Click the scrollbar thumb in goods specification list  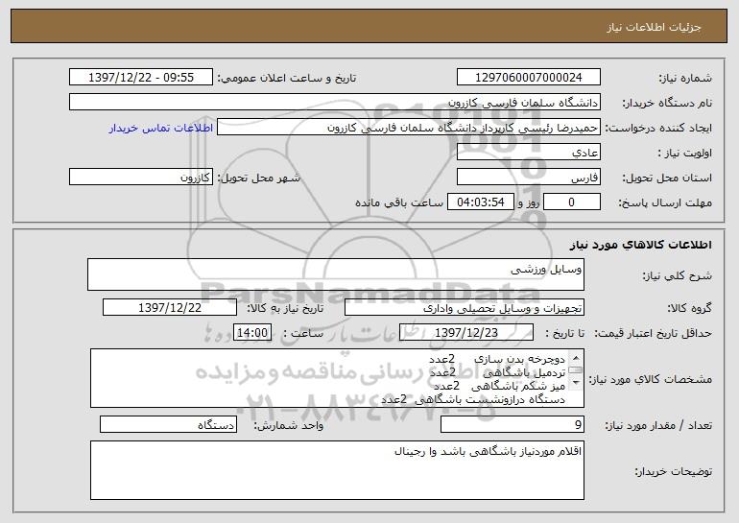point(576,369)
